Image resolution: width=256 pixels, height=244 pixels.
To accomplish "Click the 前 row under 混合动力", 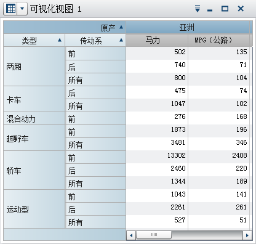I will (95, 118).
